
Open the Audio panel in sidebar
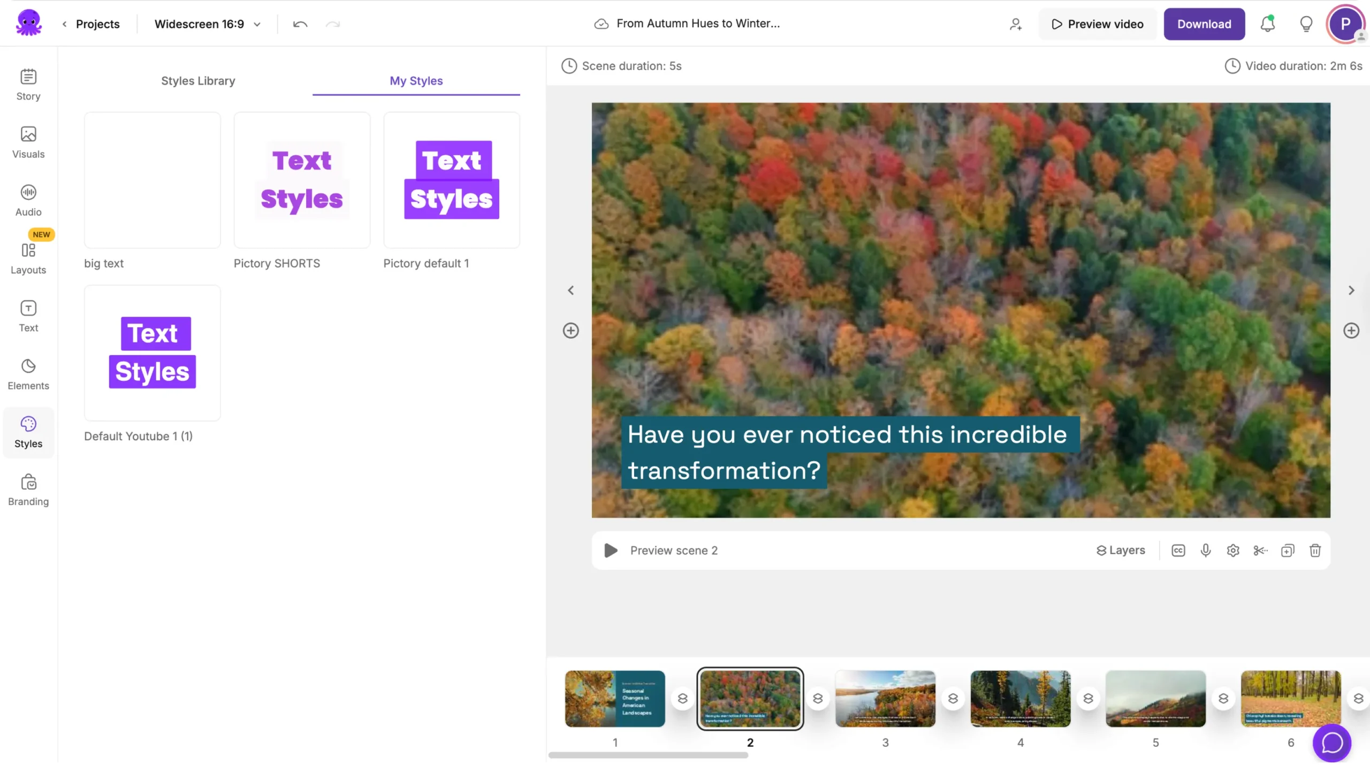(x=28, y=200)
